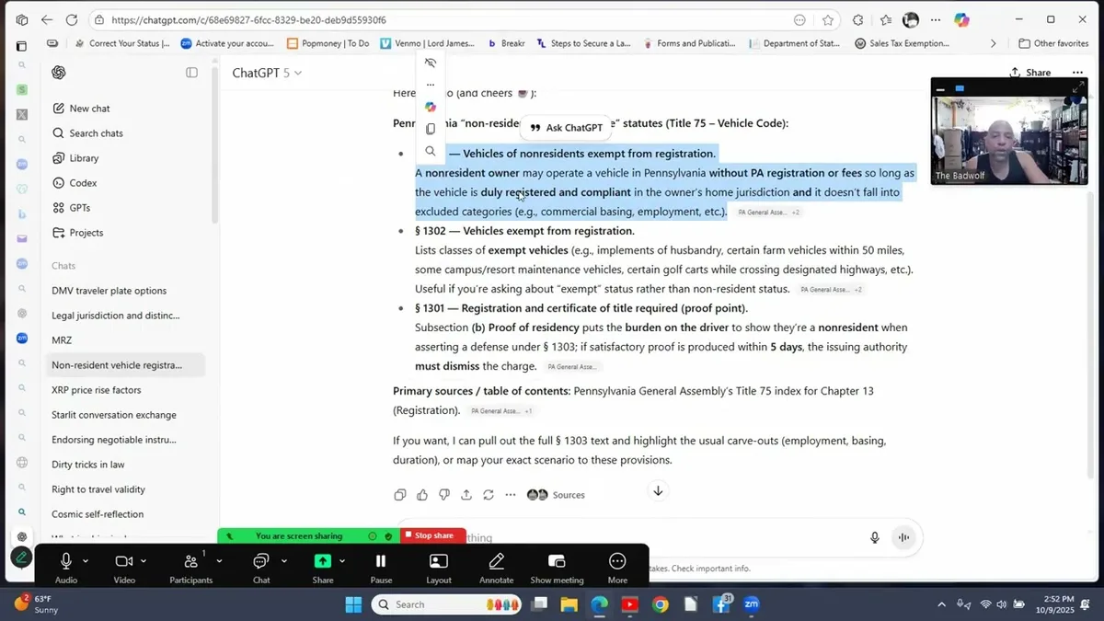Click Ask ChatGPT about selected text
This screenshot has width=1104, height=621.
click(x=566, y=128)
